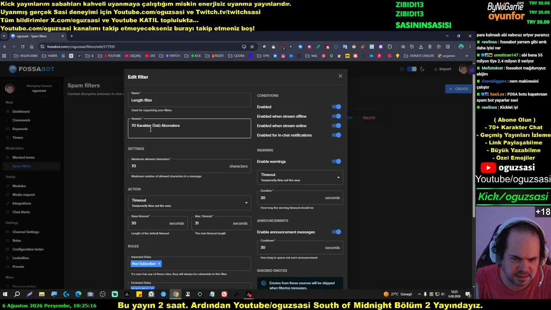The image size is (551, 310).
Task: Open Dashboard in the sidebar
Action: coord(21,112)
